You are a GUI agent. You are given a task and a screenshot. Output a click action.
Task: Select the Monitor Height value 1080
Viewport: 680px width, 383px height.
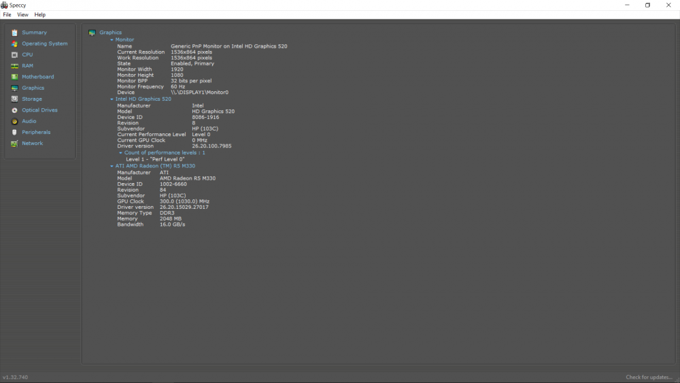pos(177,75)
